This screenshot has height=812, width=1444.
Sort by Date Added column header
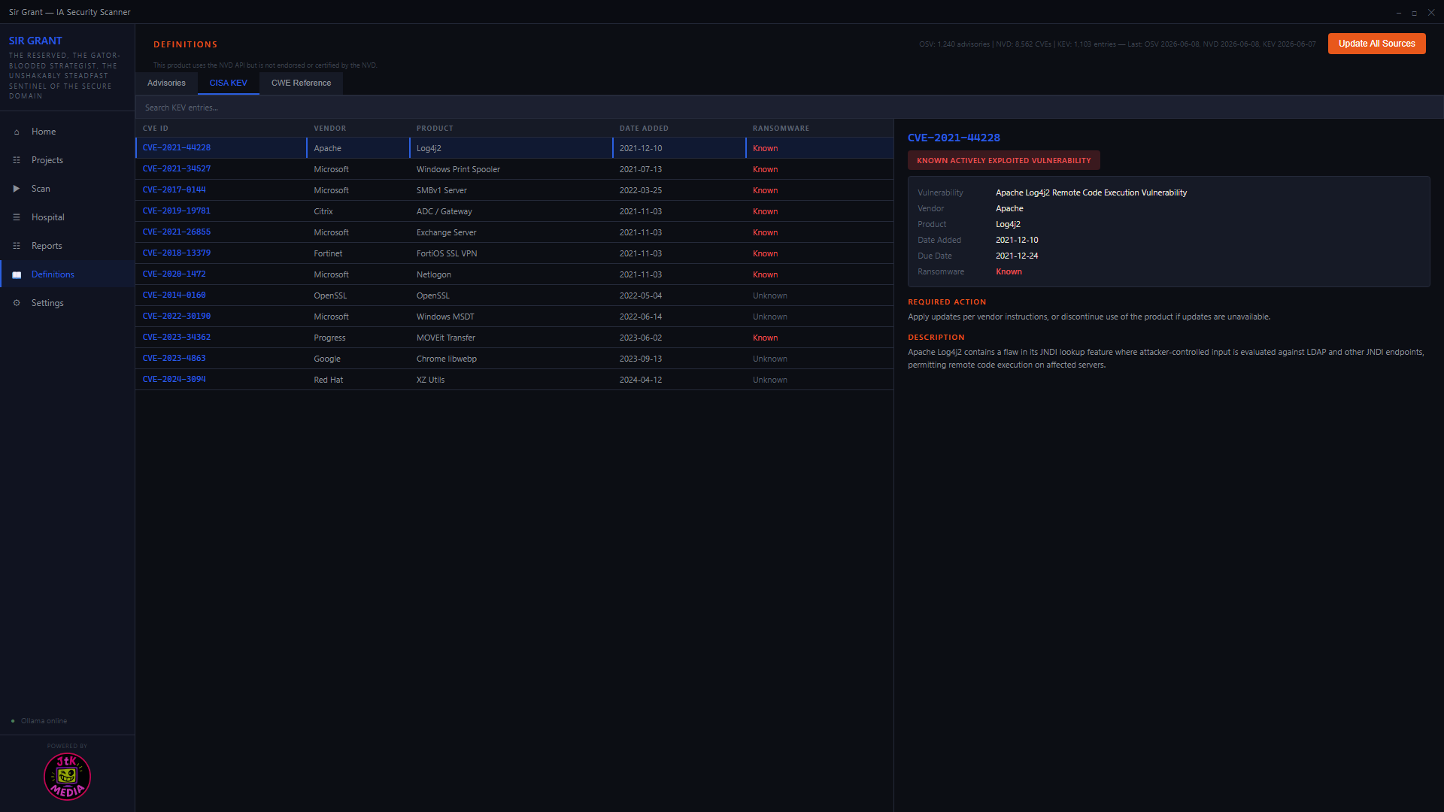click(644, 129)
